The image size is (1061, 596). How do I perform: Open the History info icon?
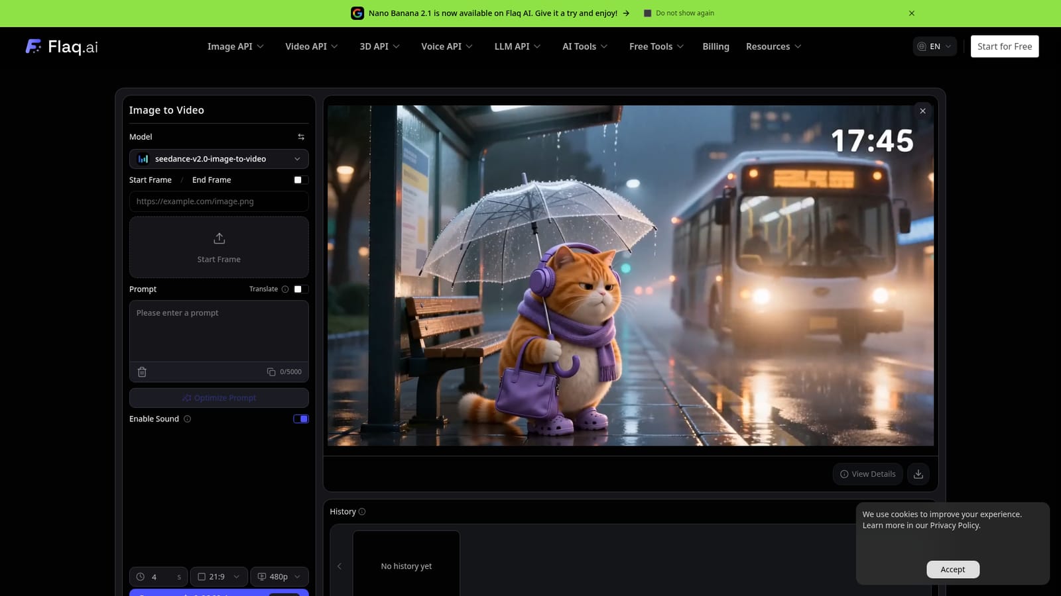[362, 512]
